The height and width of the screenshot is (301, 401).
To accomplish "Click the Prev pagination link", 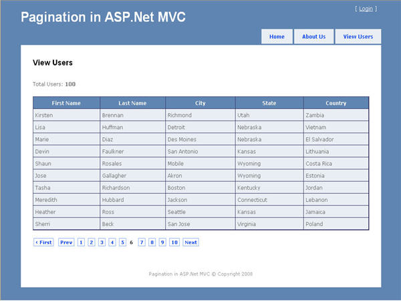I will coord(65,242).
